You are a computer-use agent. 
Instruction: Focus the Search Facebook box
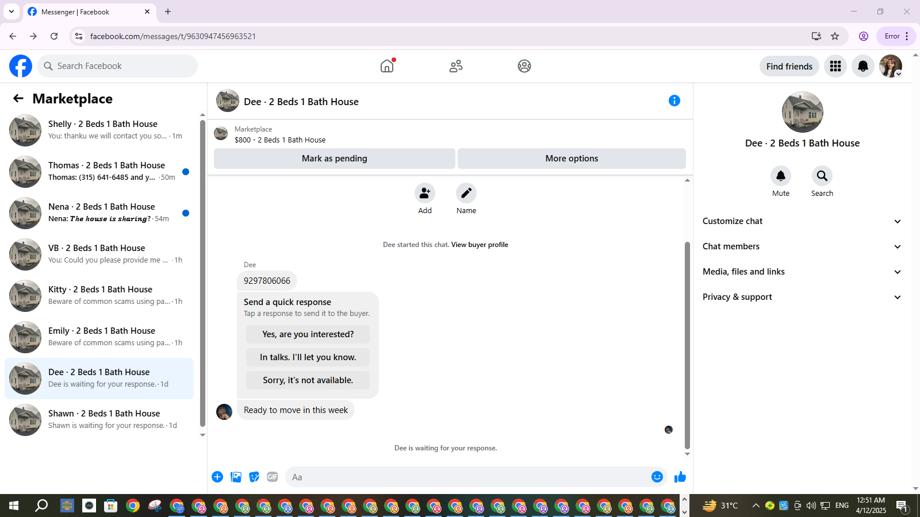coord(117,66)
